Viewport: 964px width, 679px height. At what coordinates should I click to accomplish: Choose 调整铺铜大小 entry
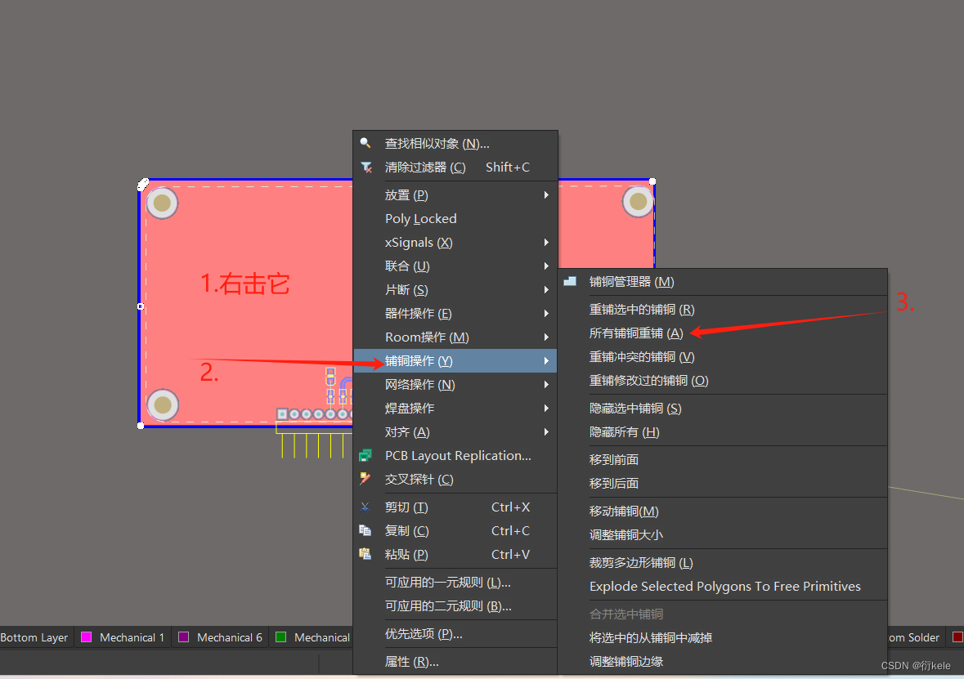click(x=723, y=534)
